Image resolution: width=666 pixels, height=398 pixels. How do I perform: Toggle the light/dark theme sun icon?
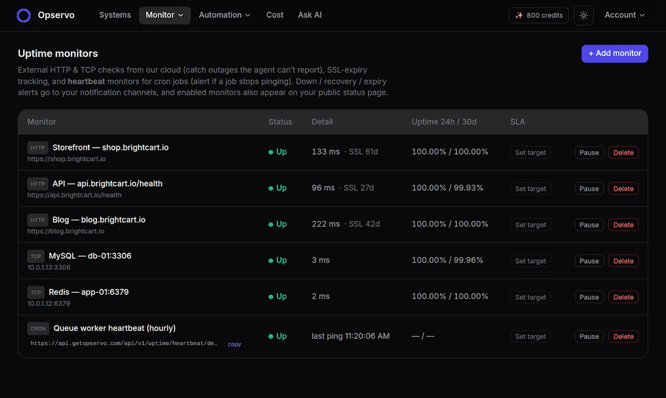(x=584, y=15)
